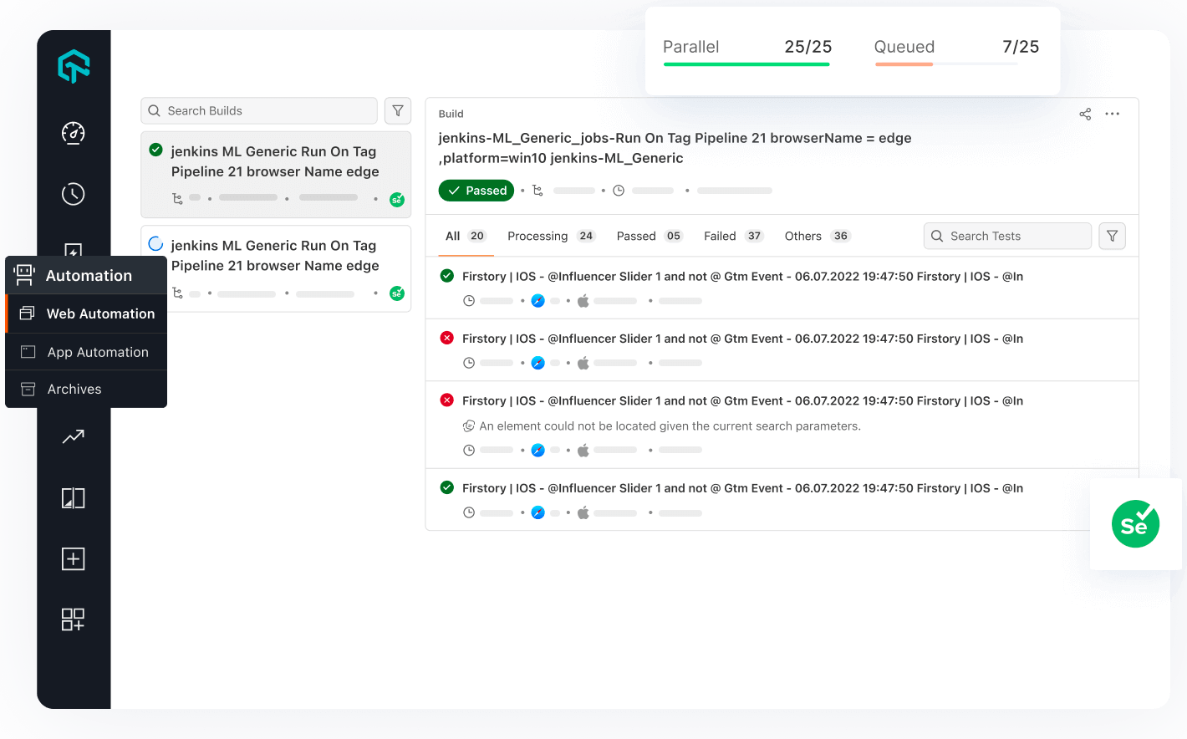
Task: Click the LambdaTest logo in the sidebar
Action: [x=74, y=66]
